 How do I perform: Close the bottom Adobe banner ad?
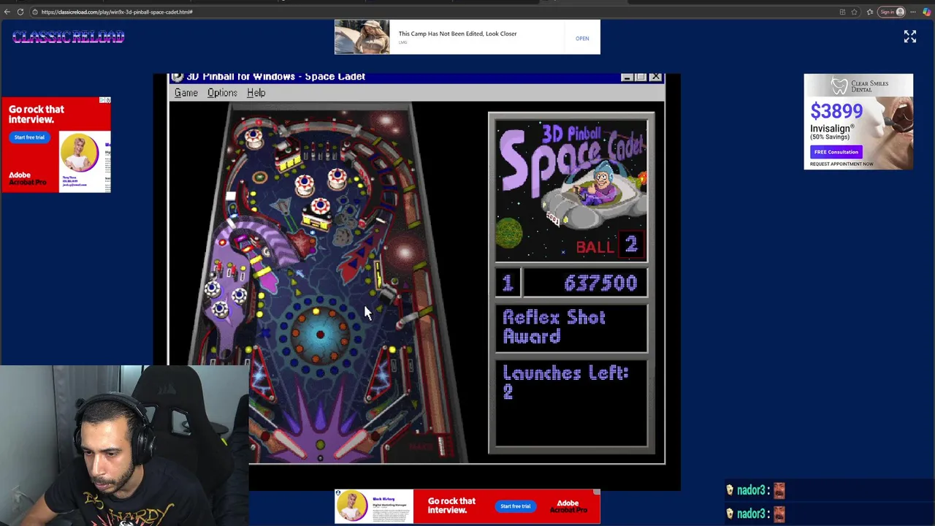pyautogui.click(x=596, y=493)
